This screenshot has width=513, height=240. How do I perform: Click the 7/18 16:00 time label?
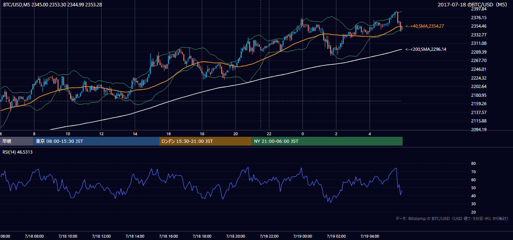pos(168,236)
